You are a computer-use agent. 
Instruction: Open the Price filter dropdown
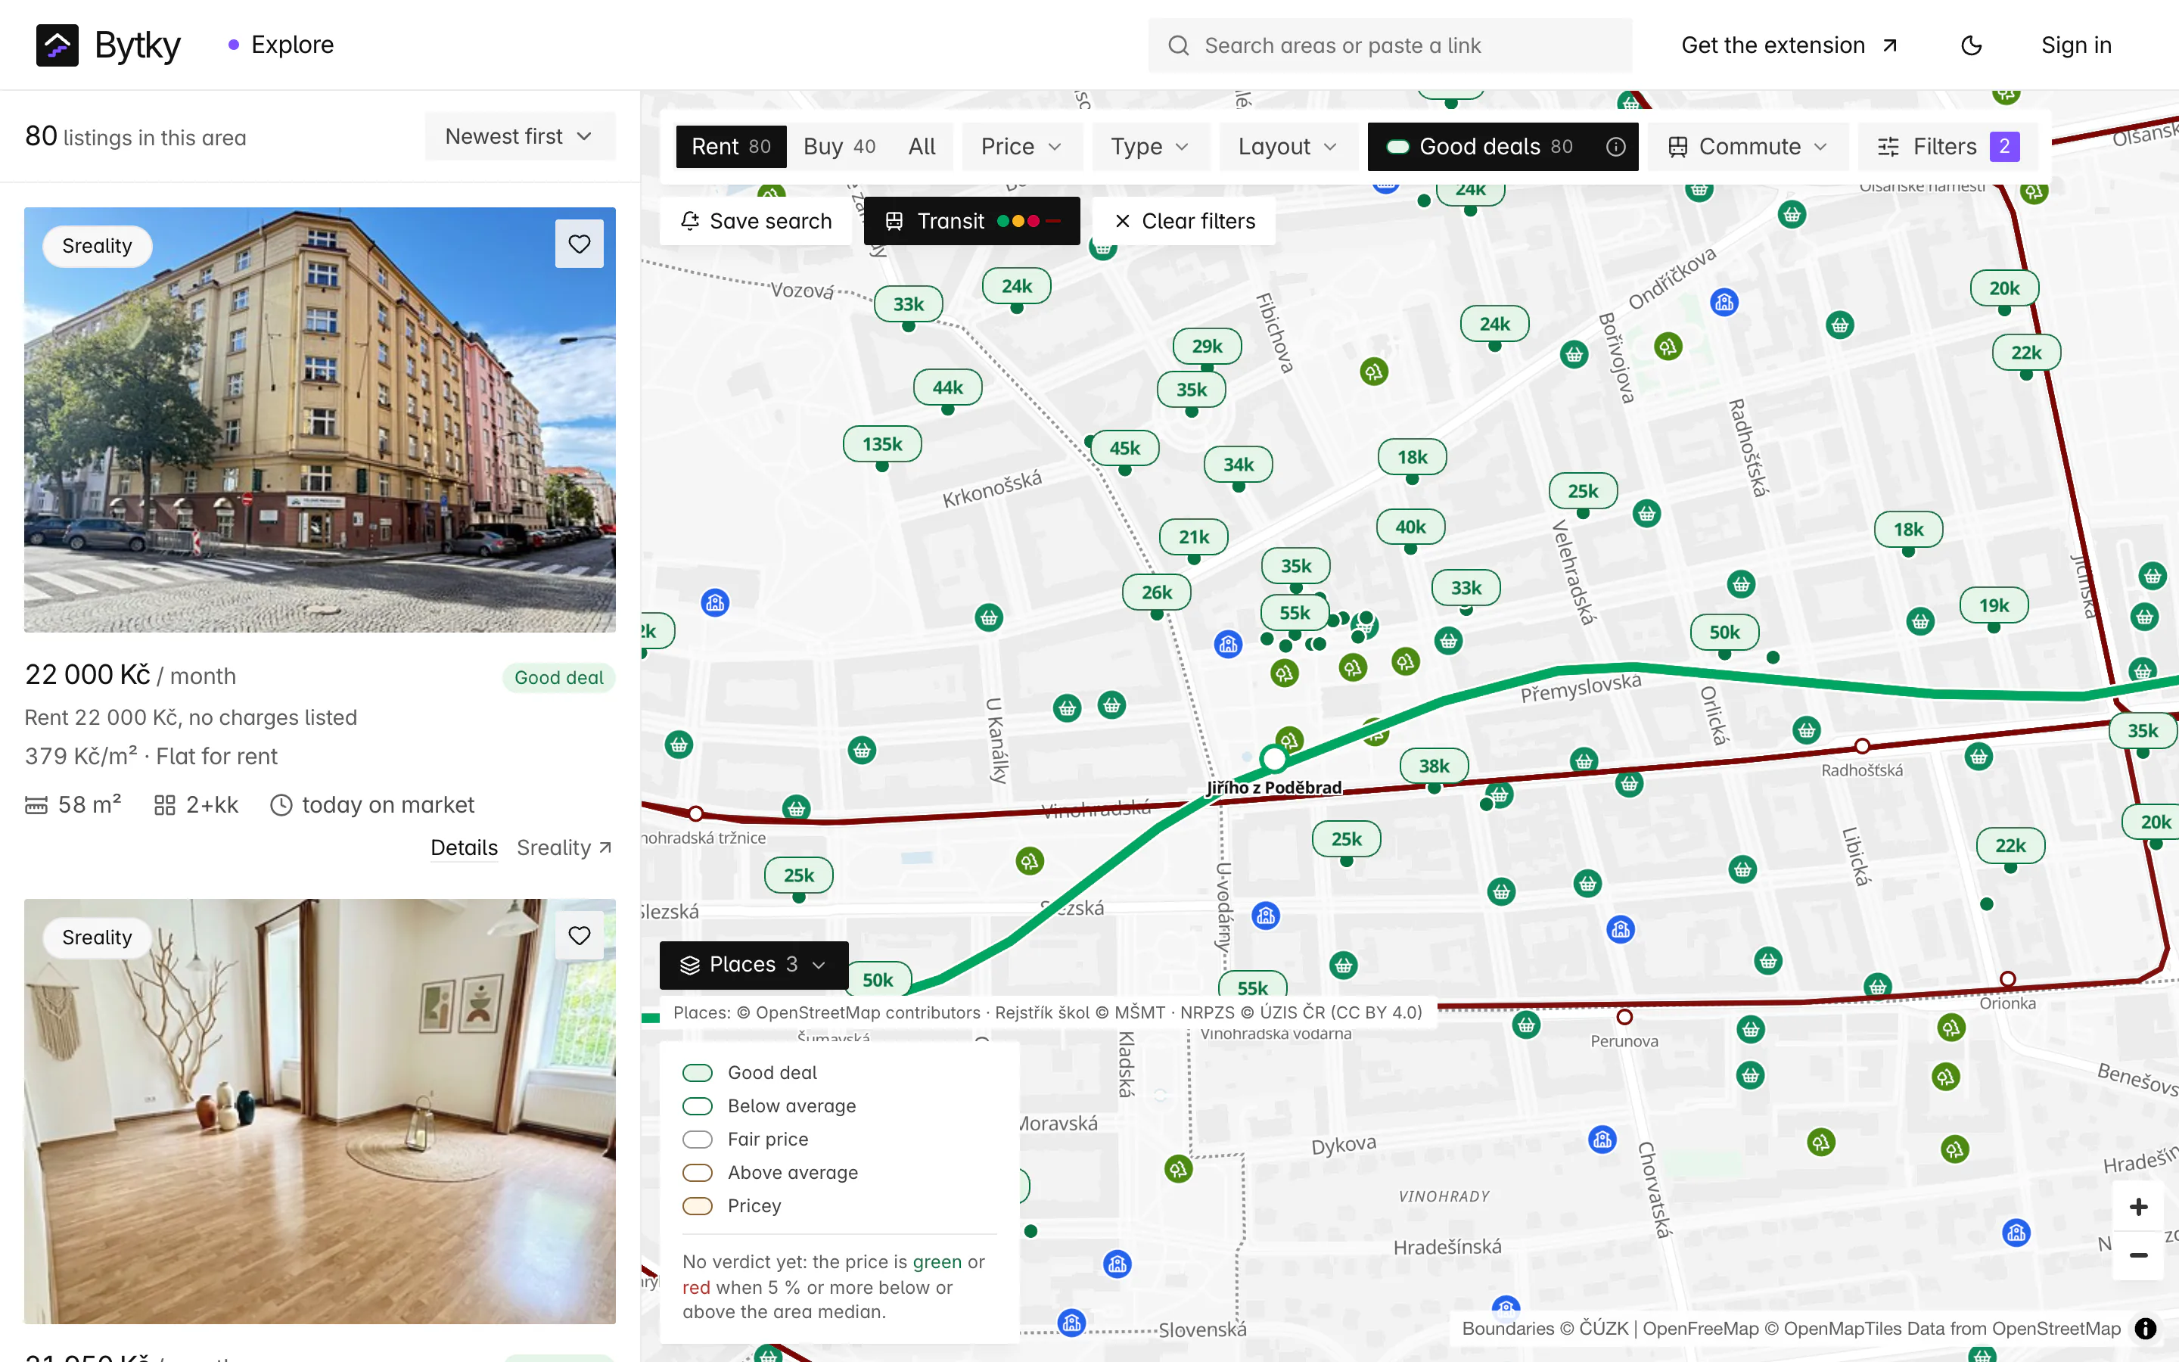1021,147
